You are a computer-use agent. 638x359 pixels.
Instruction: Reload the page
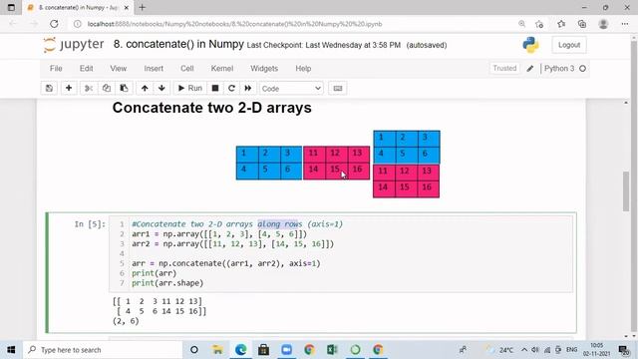pos(54,24)
